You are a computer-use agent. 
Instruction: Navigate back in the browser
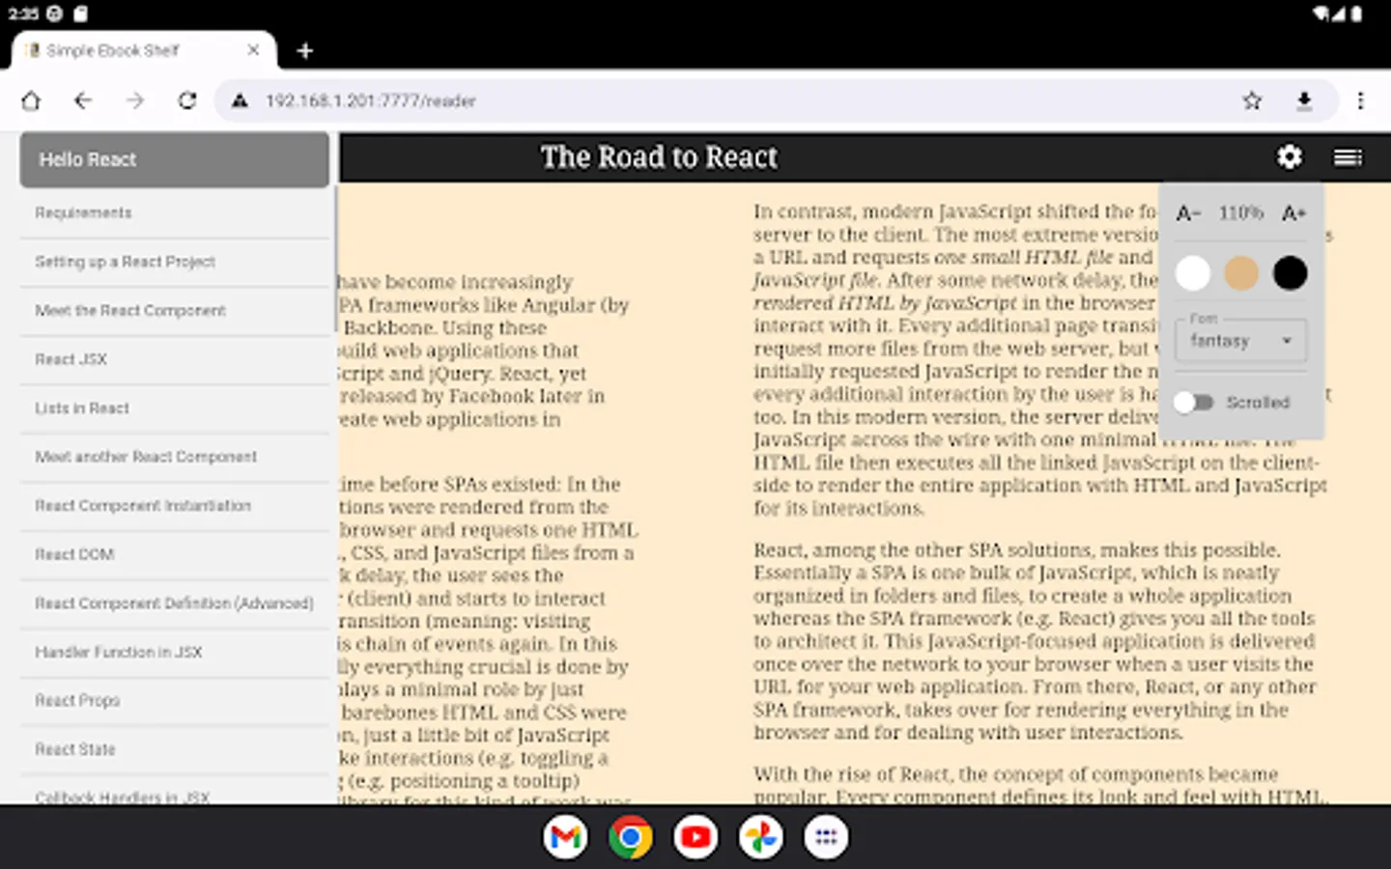point(83,100)
